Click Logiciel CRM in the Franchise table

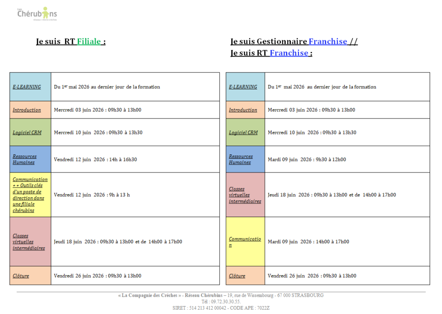[x=243, y=133]
